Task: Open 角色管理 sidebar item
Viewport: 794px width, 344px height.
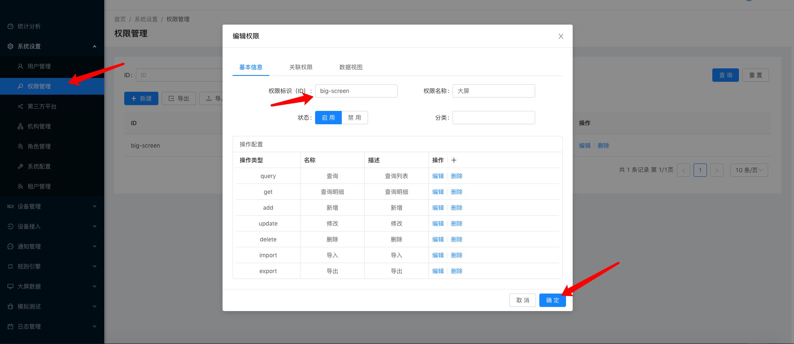Action: (39, 146)
